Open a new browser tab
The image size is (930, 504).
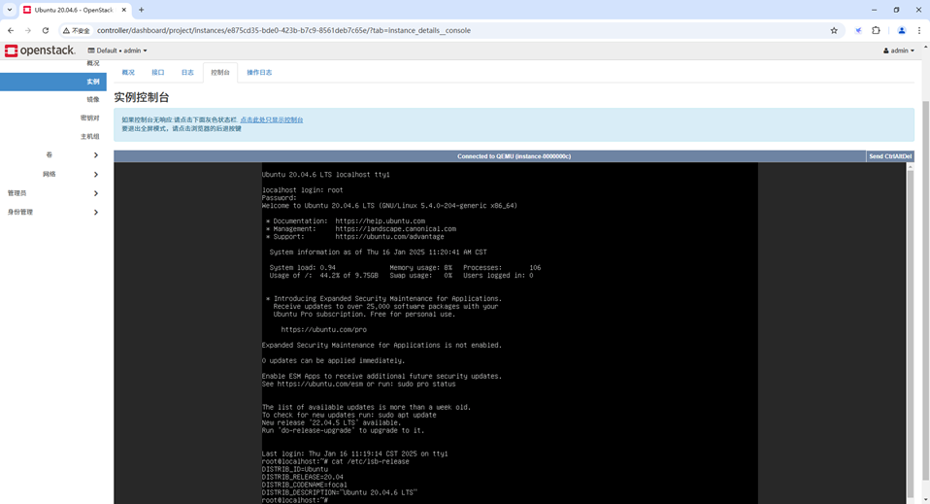(x=141, y=10)
